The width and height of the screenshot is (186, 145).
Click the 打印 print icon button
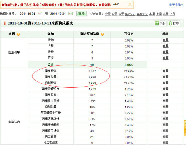174,23
